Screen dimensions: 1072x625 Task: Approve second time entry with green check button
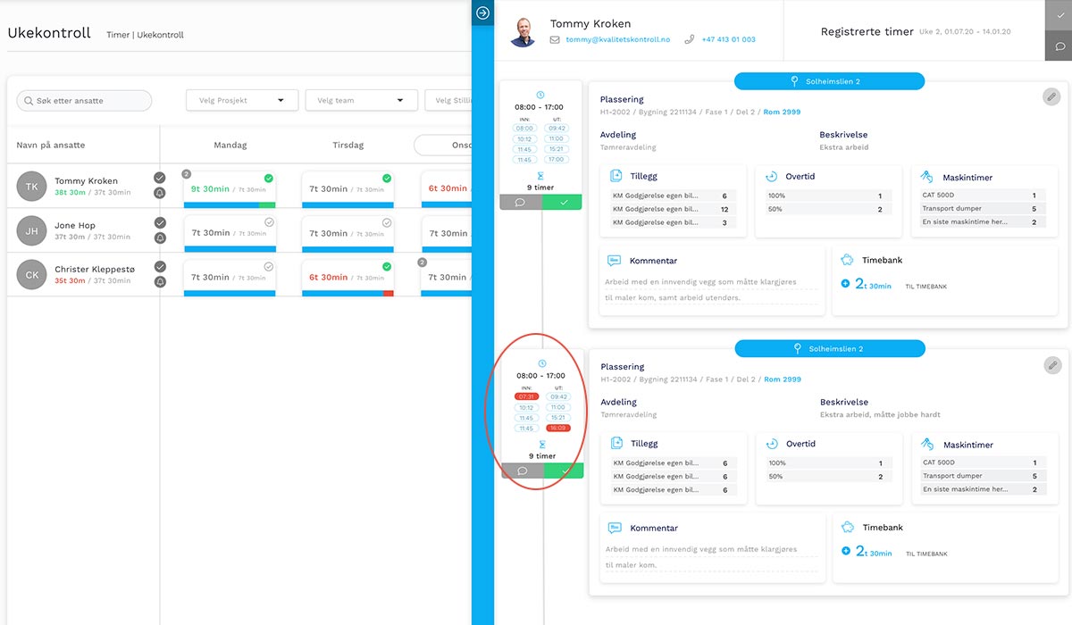point(563,471)
